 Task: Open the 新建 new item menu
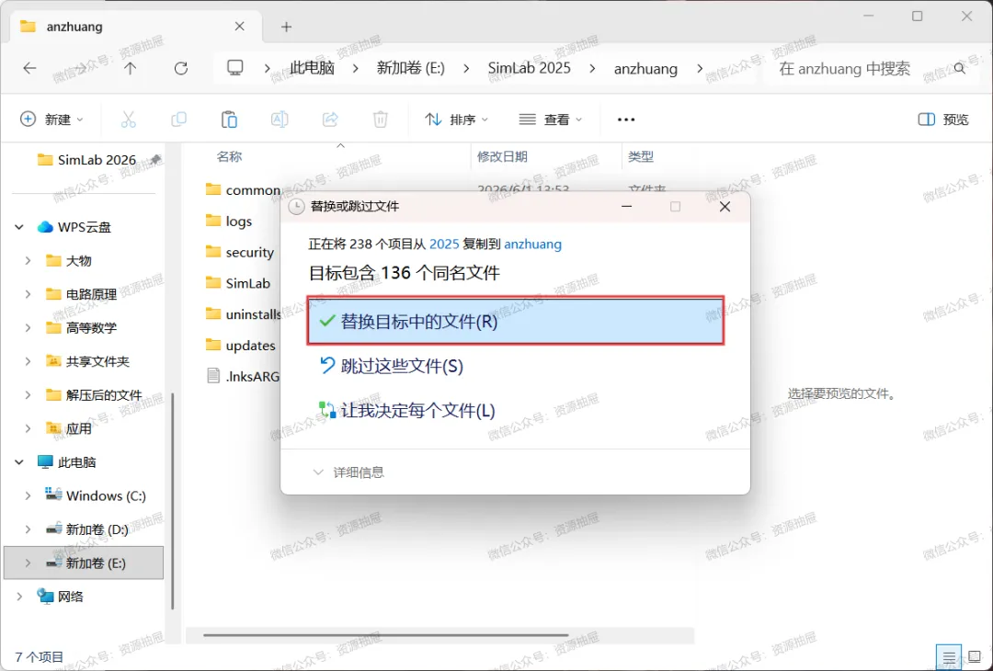point(51,119)
